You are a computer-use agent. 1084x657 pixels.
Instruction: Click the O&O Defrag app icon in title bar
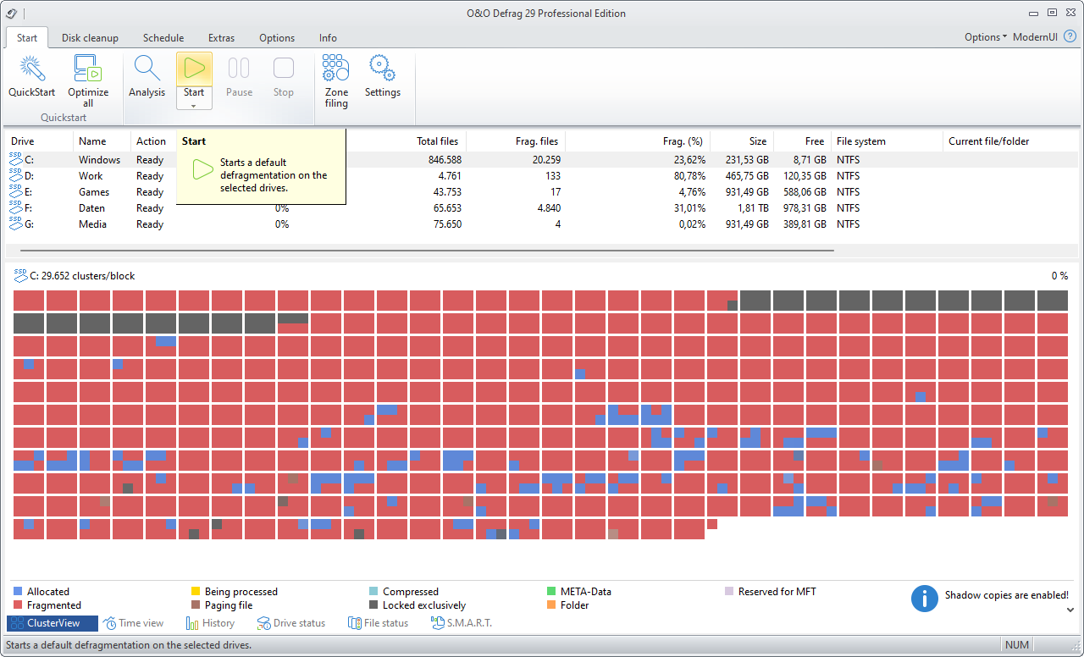point(10,13)
